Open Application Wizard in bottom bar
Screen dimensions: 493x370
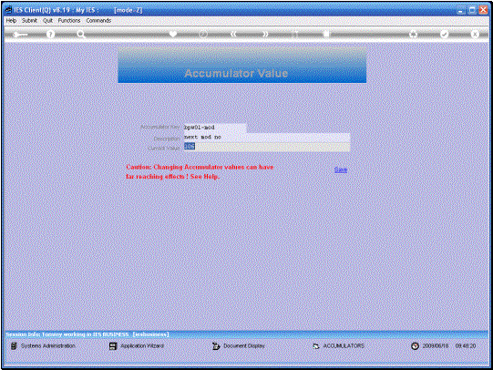(137, 346)
